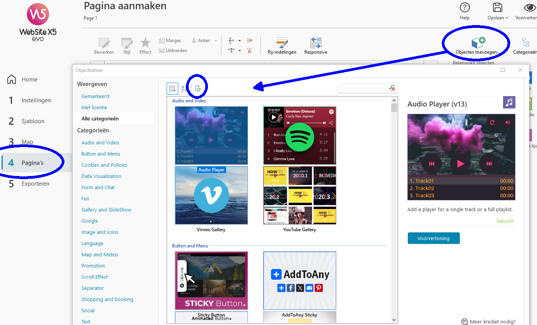
Task: Show Gemarkeerd objects
Action: point(95,96)
